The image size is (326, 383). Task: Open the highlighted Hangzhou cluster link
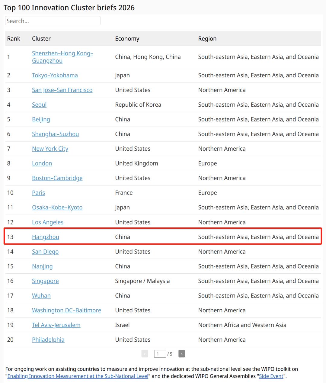(x=46, y=237)
